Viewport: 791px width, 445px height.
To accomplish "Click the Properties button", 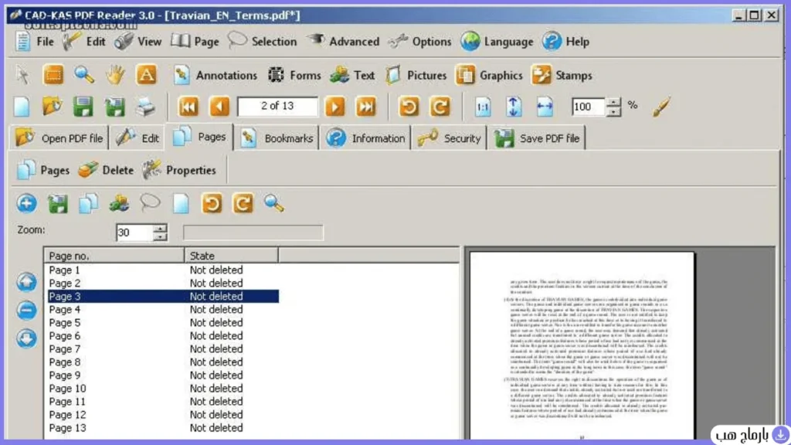I will pyautogui.click(x=179, y=170).
